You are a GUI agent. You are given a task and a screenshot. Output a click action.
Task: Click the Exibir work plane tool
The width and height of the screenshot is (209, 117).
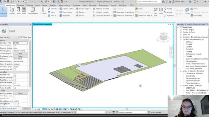194,9
